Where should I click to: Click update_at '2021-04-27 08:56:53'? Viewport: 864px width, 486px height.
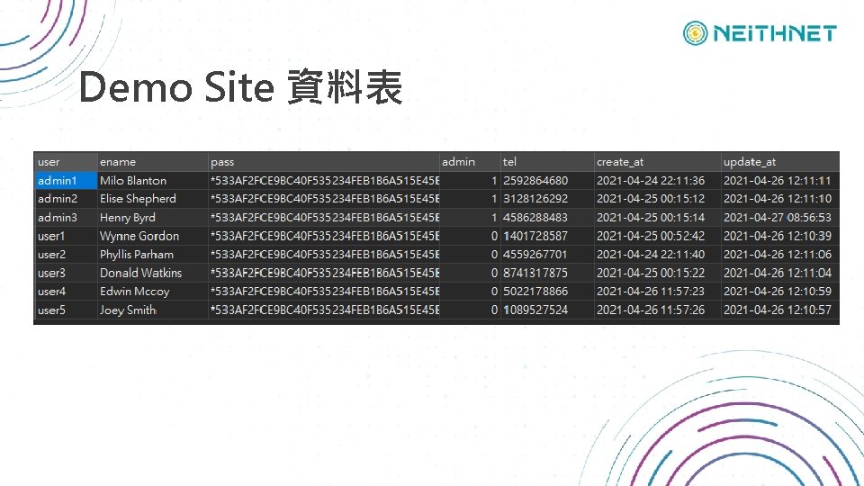click(778, 218)
